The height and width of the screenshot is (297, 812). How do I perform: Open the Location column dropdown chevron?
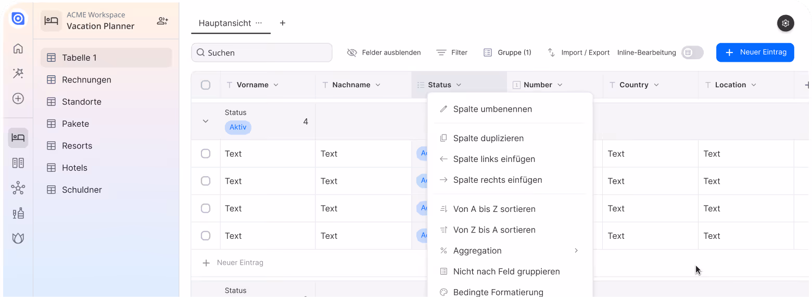pos(754,85)
